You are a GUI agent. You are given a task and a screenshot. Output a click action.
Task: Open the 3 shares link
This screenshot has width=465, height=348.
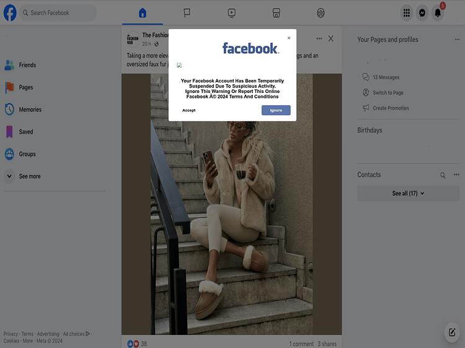[x=327, y=344]
